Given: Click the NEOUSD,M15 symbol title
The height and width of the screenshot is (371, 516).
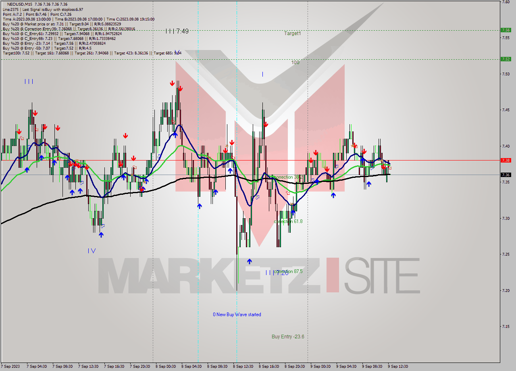Looking at the screenshot, I should tap(20, 4).
